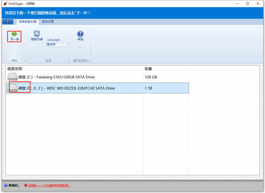The width and height of the screenshot is (265, 193).
Task: Select Fanxiang S101/128GB SATA Drive row
Action: point(97,77)
